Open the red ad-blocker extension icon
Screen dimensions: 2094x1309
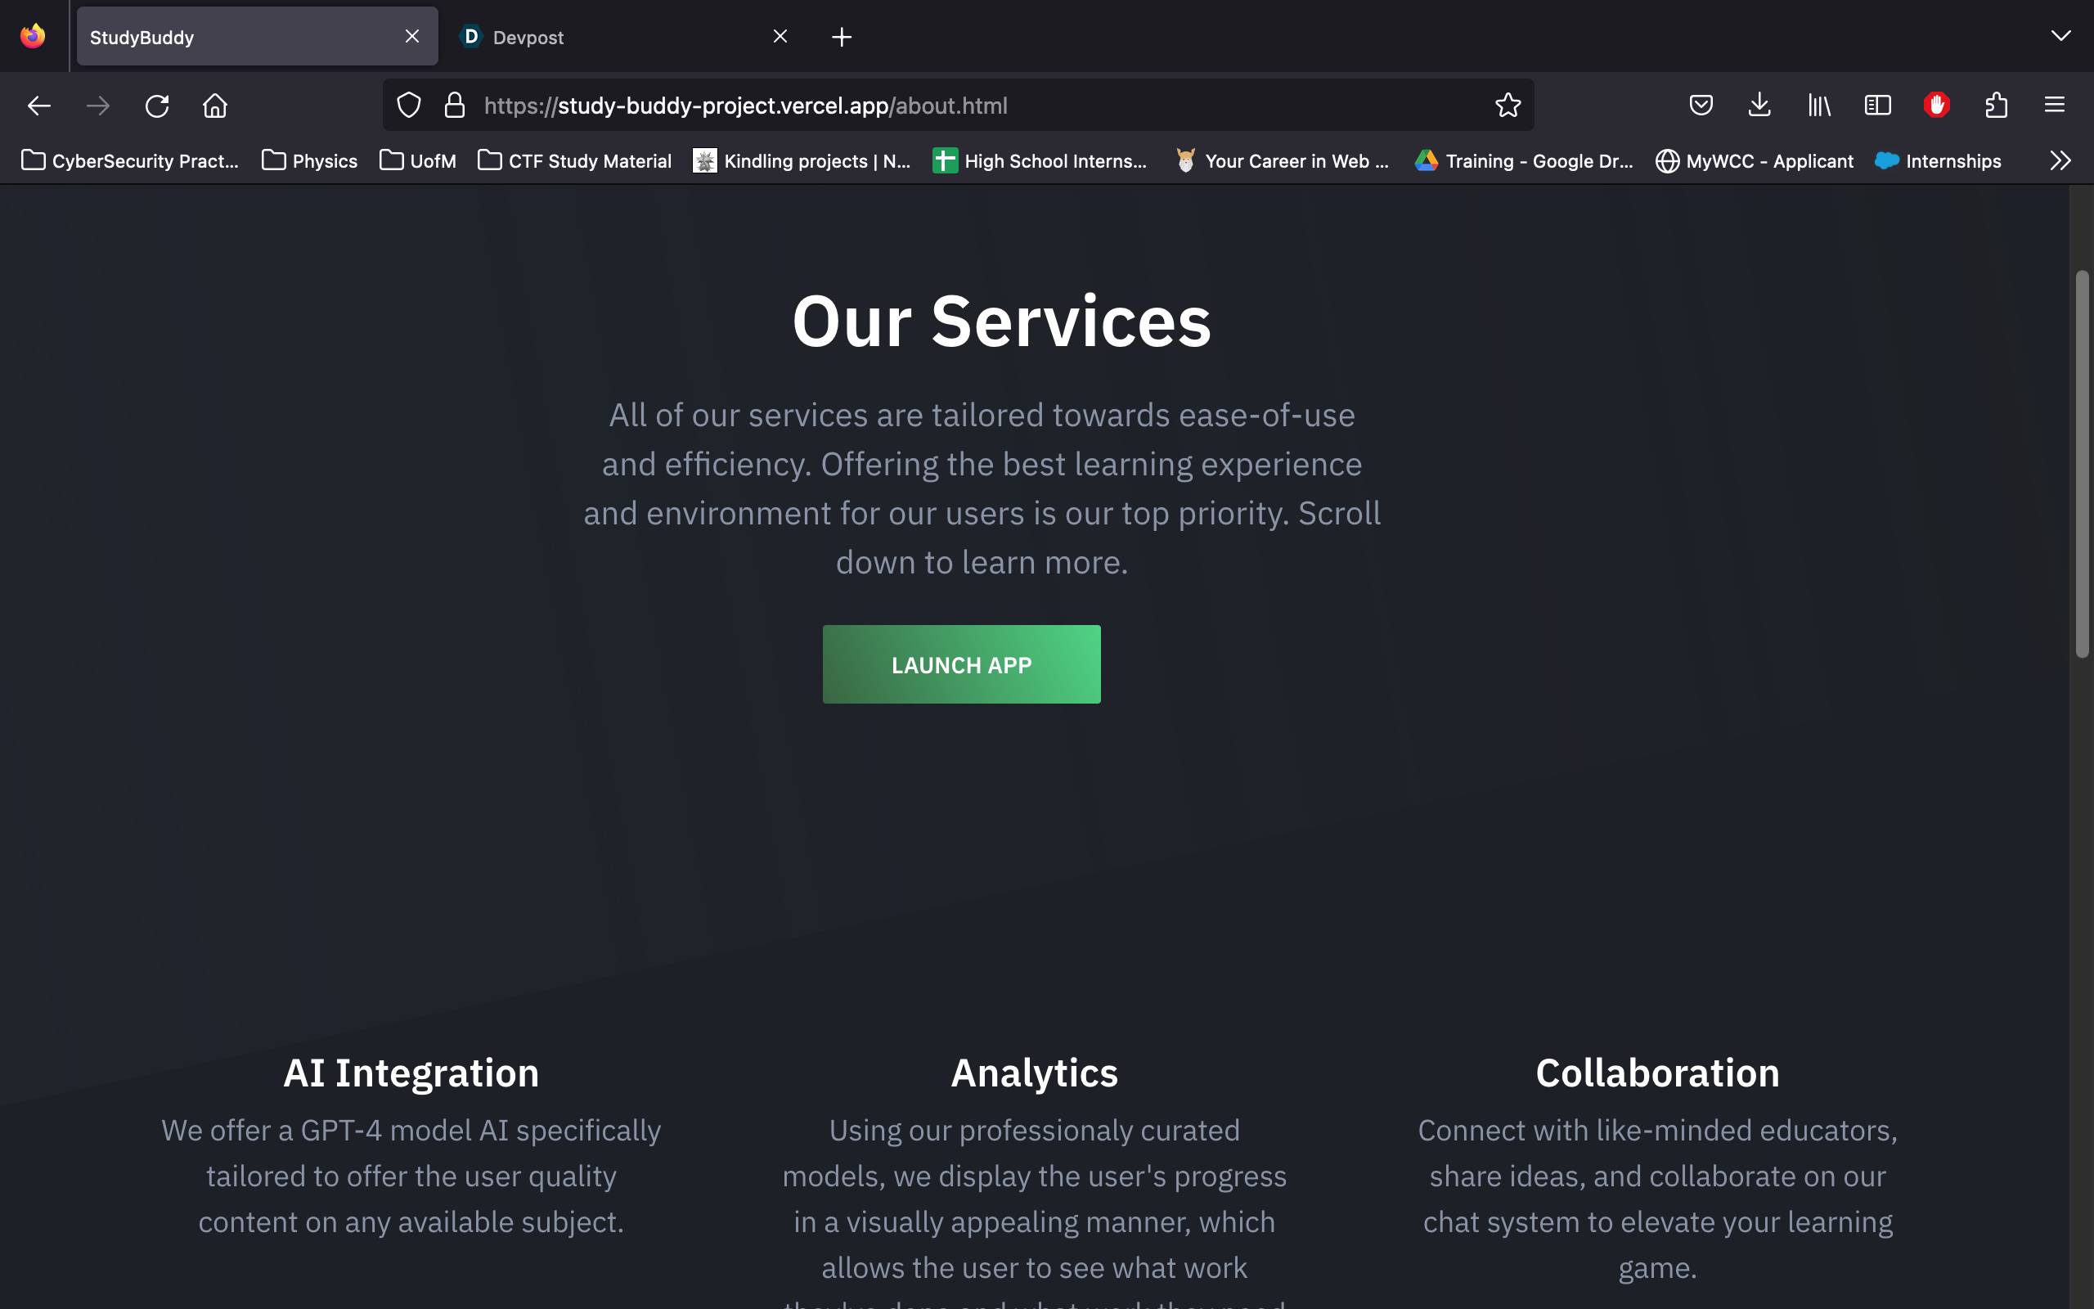pos(1936,106)
